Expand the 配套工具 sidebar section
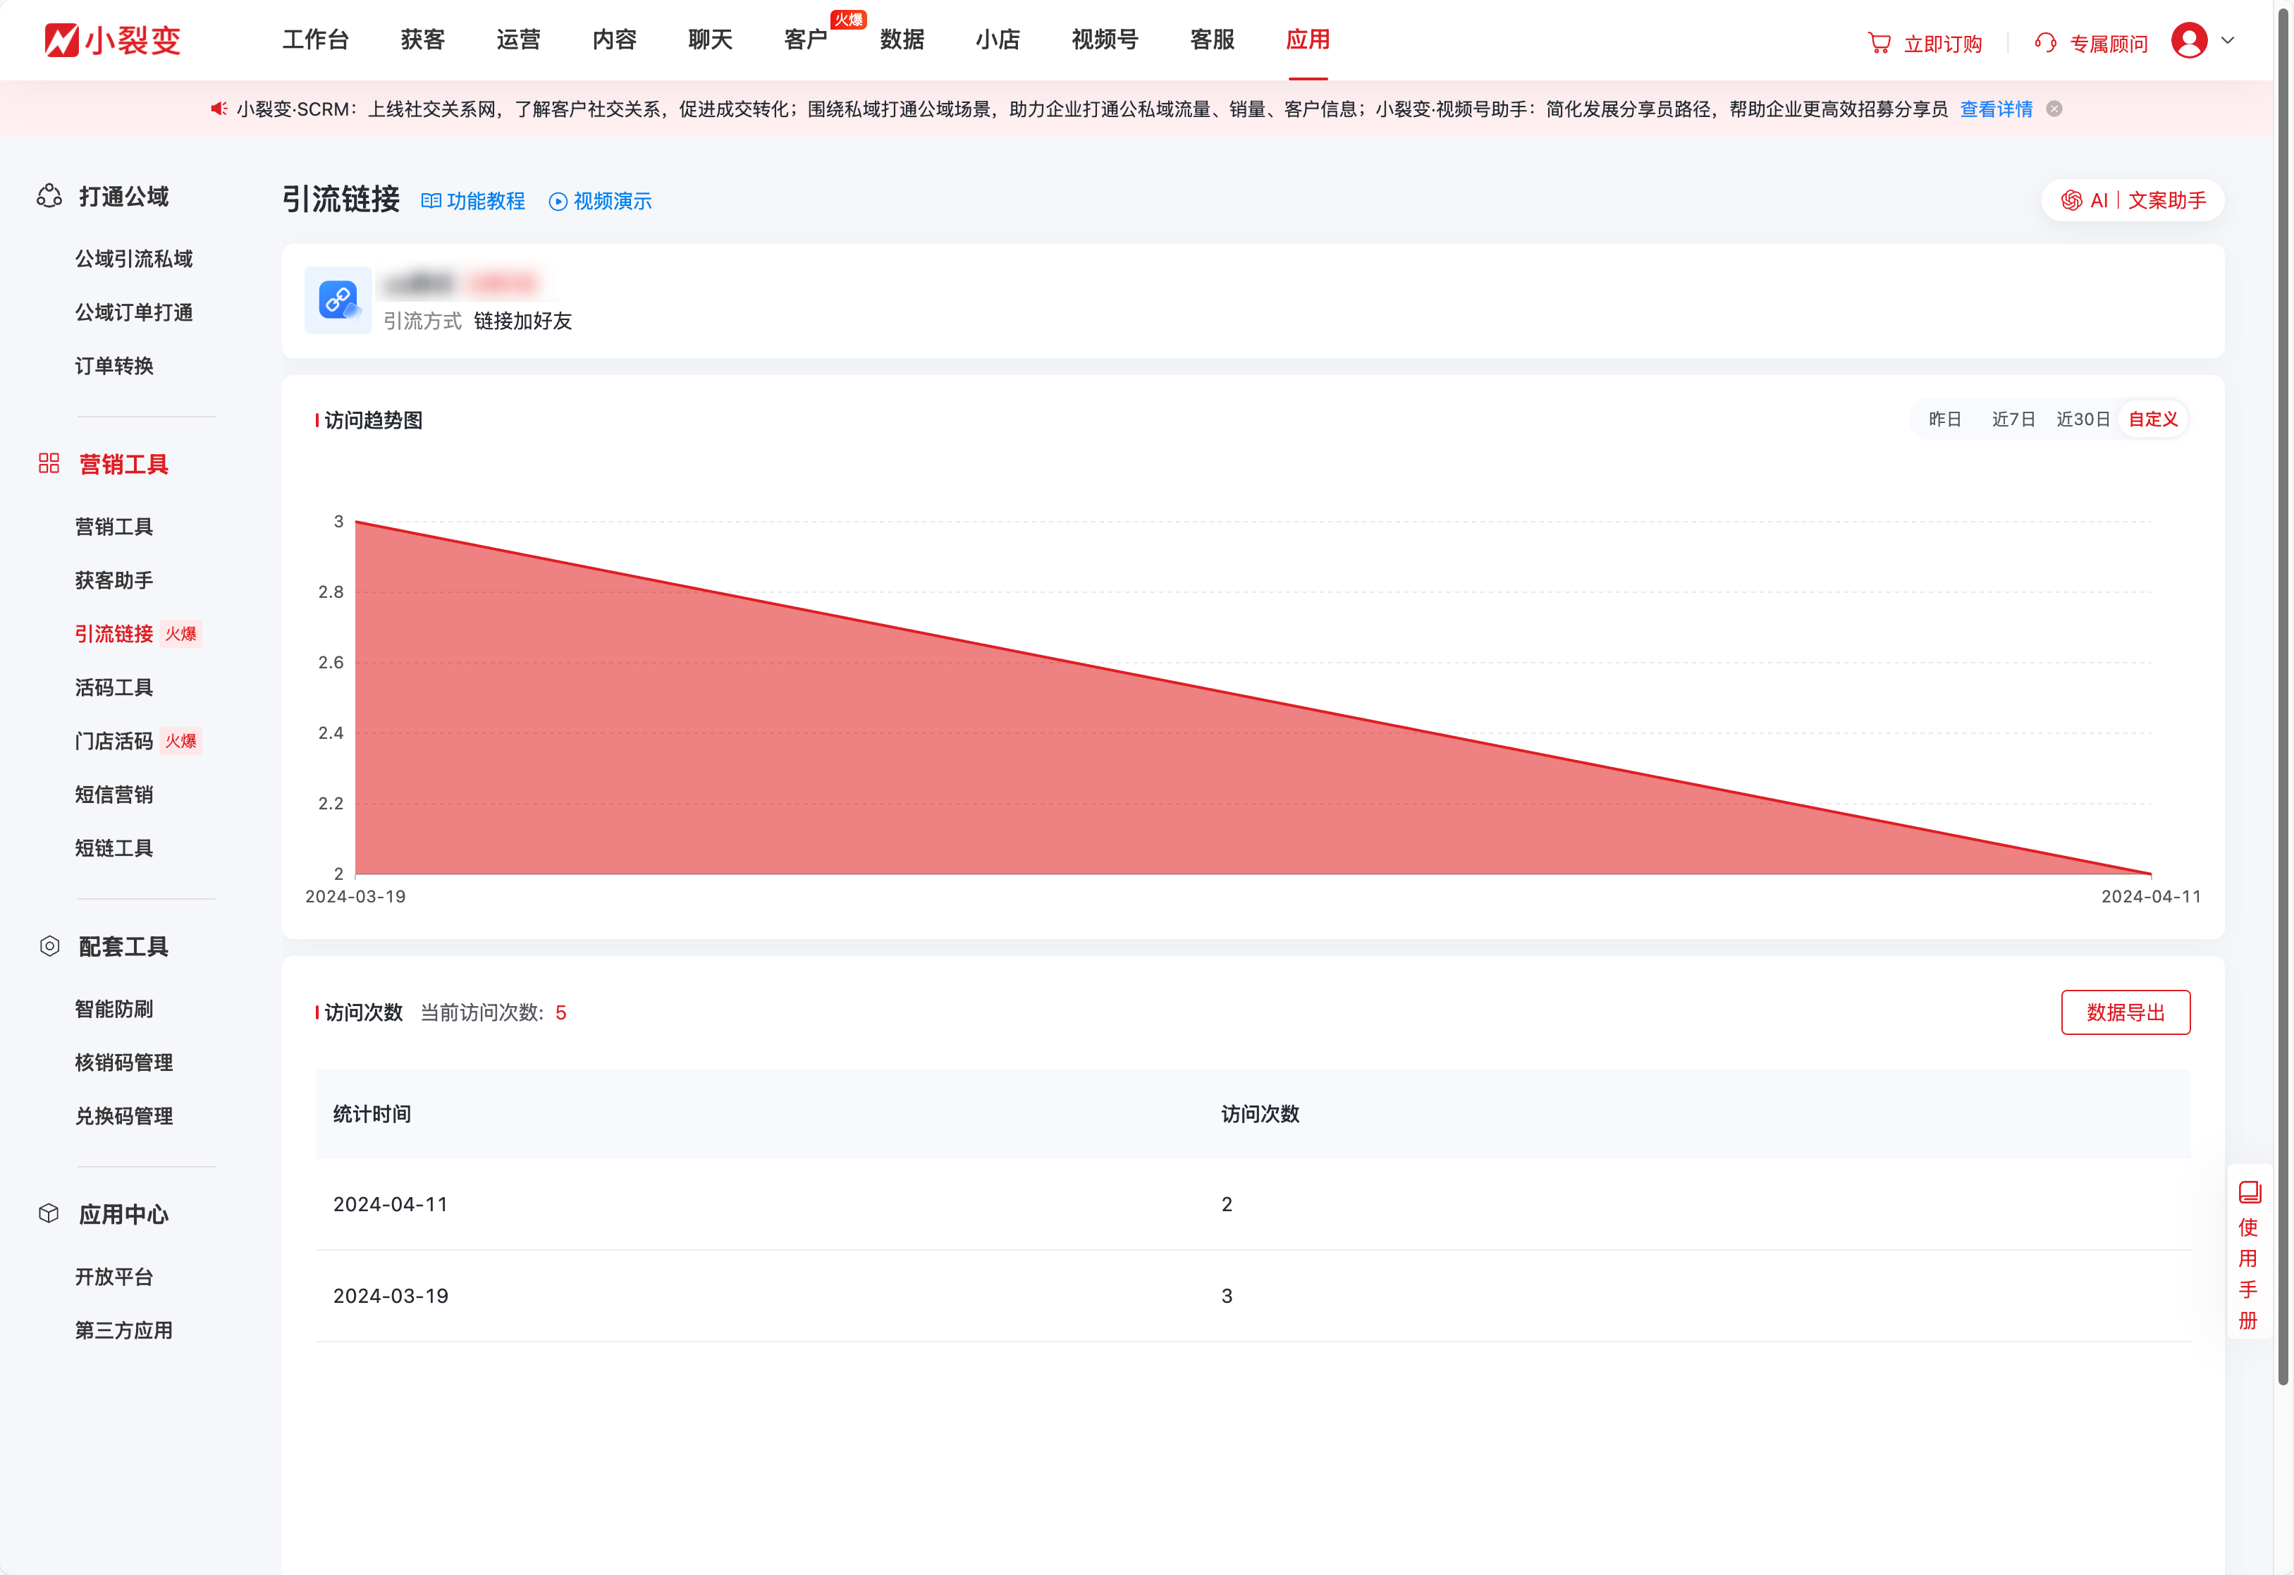2294x1575 pixels. pyautogui.click(x=124, y=946)
